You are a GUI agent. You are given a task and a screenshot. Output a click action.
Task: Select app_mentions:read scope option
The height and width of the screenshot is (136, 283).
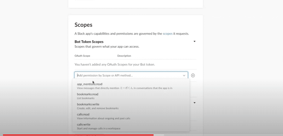[131, 86]
